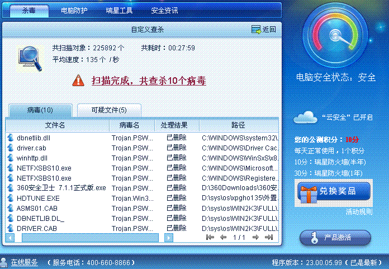Click the file icon beside ASMS01.CAB
Screen dimensions: 389x269
pyautogui.click(x=11, y=208)
